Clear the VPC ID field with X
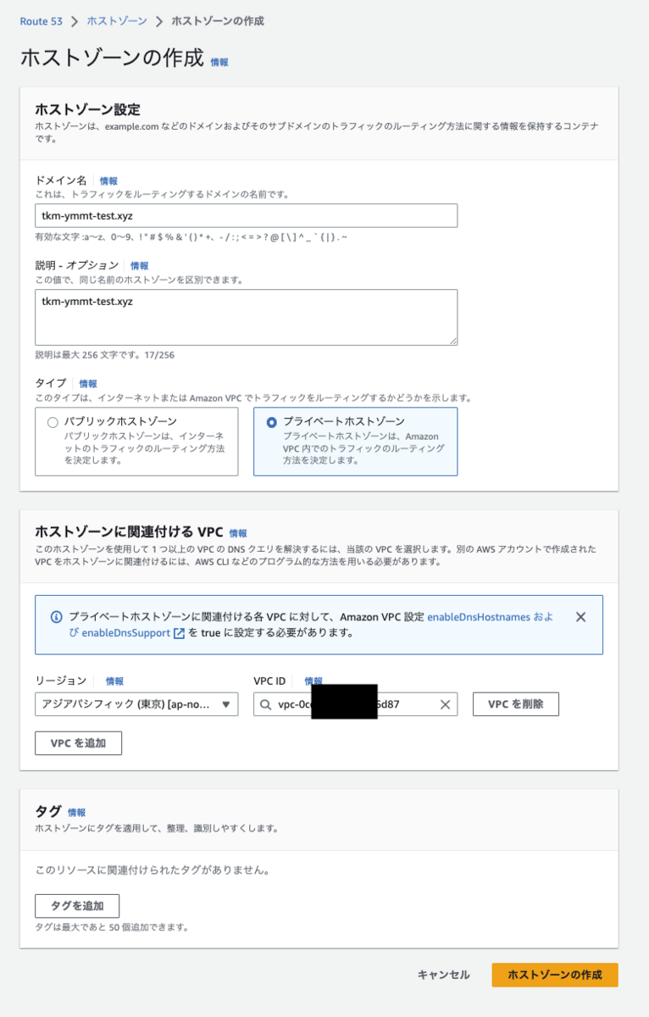This screenshot has width=649, height=1017. pos(445,704)
